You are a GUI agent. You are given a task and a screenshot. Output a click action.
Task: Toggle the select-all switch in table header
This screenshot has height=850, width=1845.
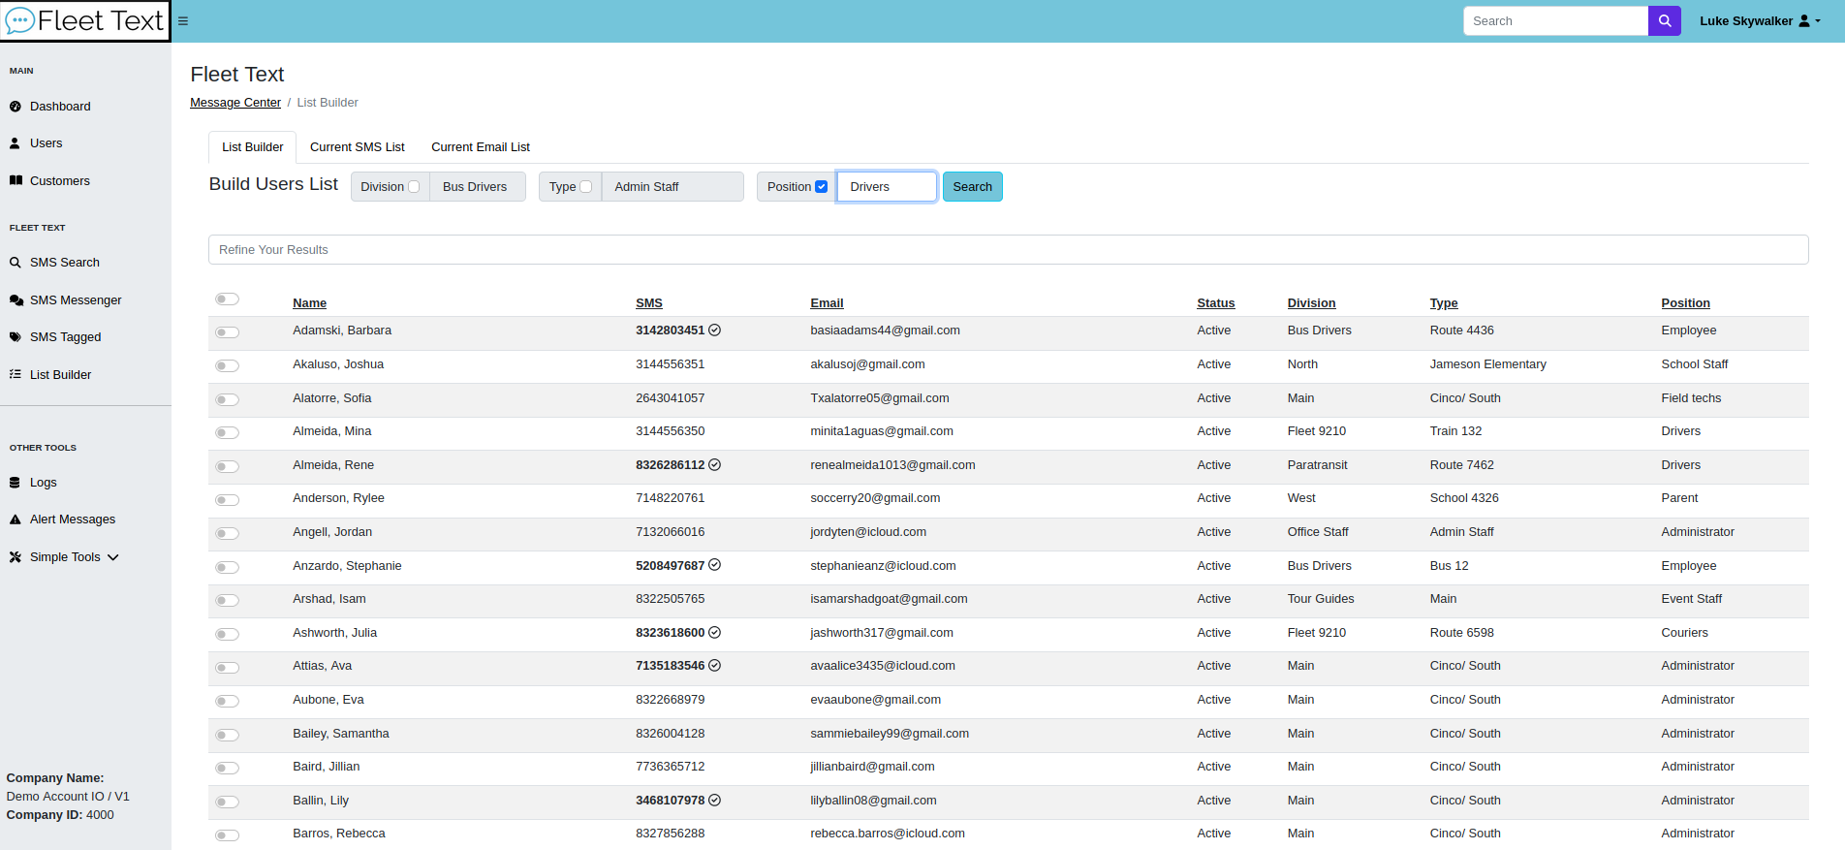coord(227,299)
